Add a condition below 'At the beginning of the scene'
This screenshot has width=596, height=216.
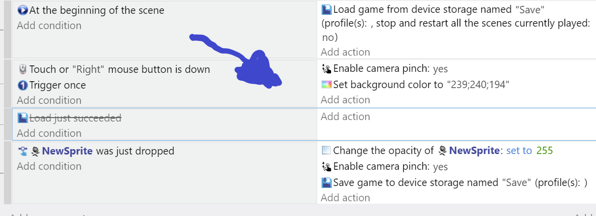click(49, 26)
